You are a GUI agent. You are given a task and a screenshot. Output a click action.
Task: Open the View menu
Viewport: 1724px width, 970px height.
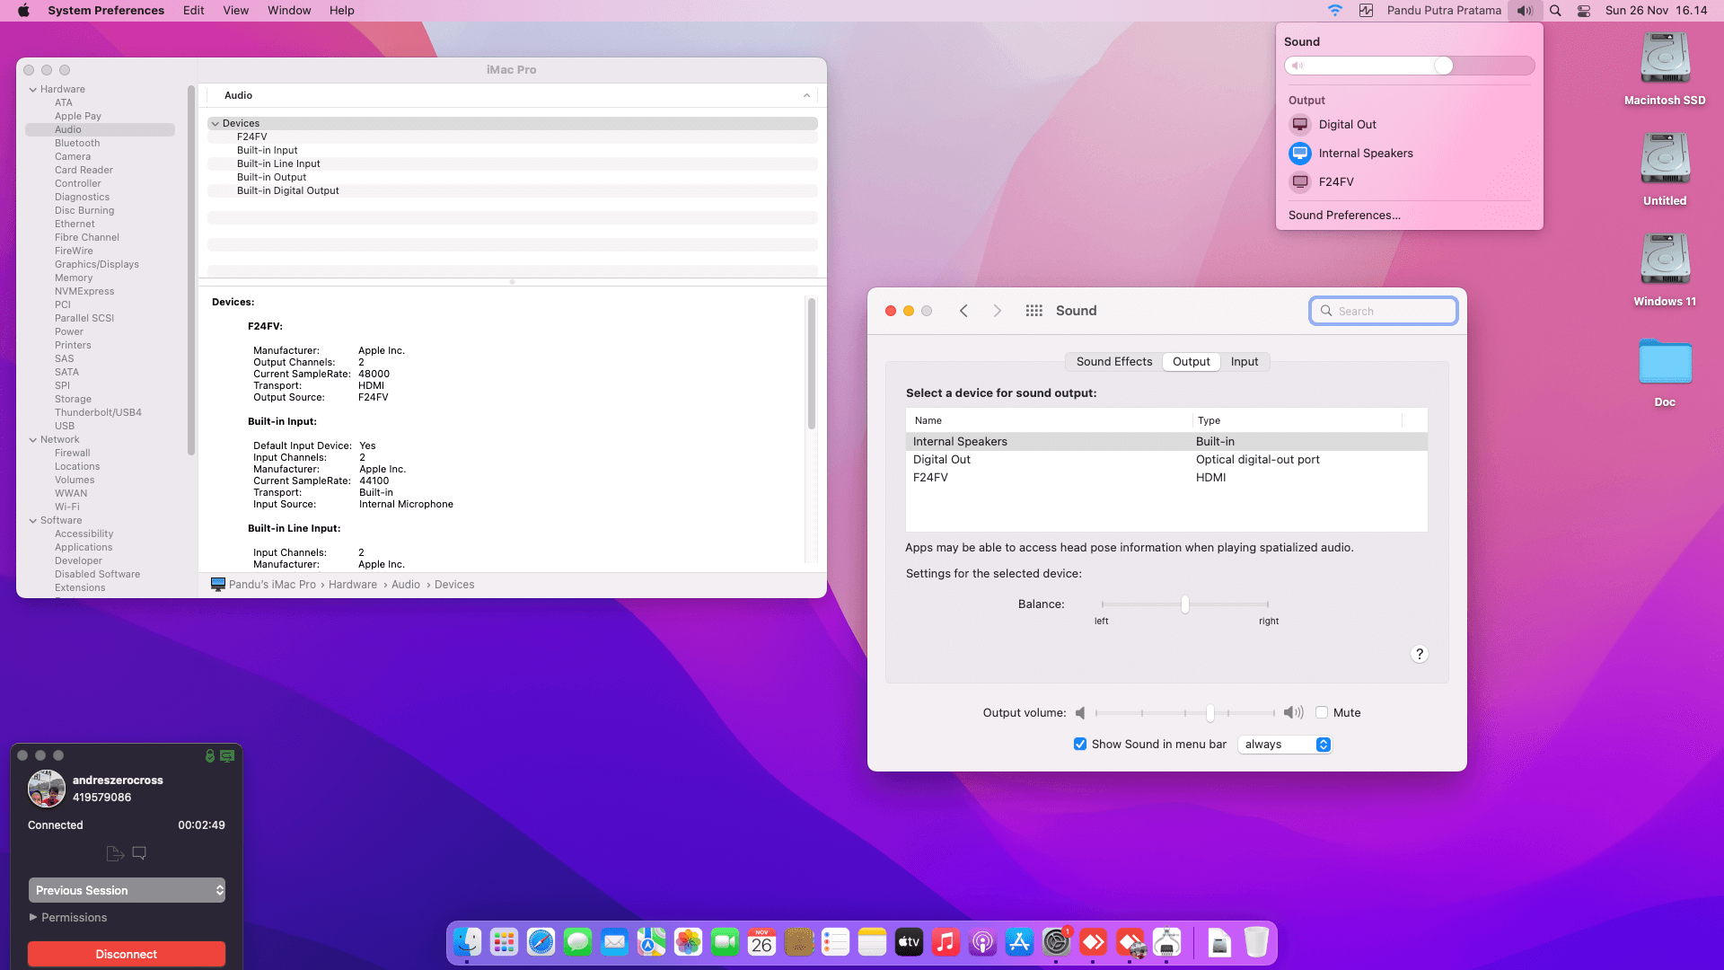[236, 11]
